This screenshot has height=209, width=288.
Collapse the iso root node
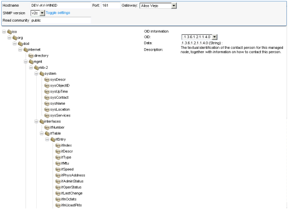[x=4, y=32]
